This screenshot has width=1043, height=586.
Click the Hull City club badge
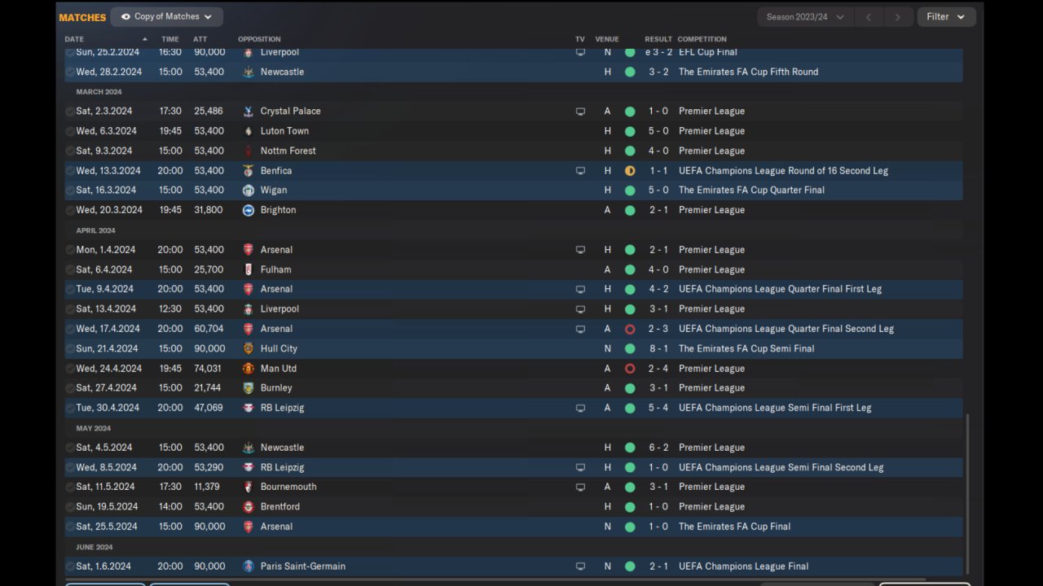coord(248,348)
